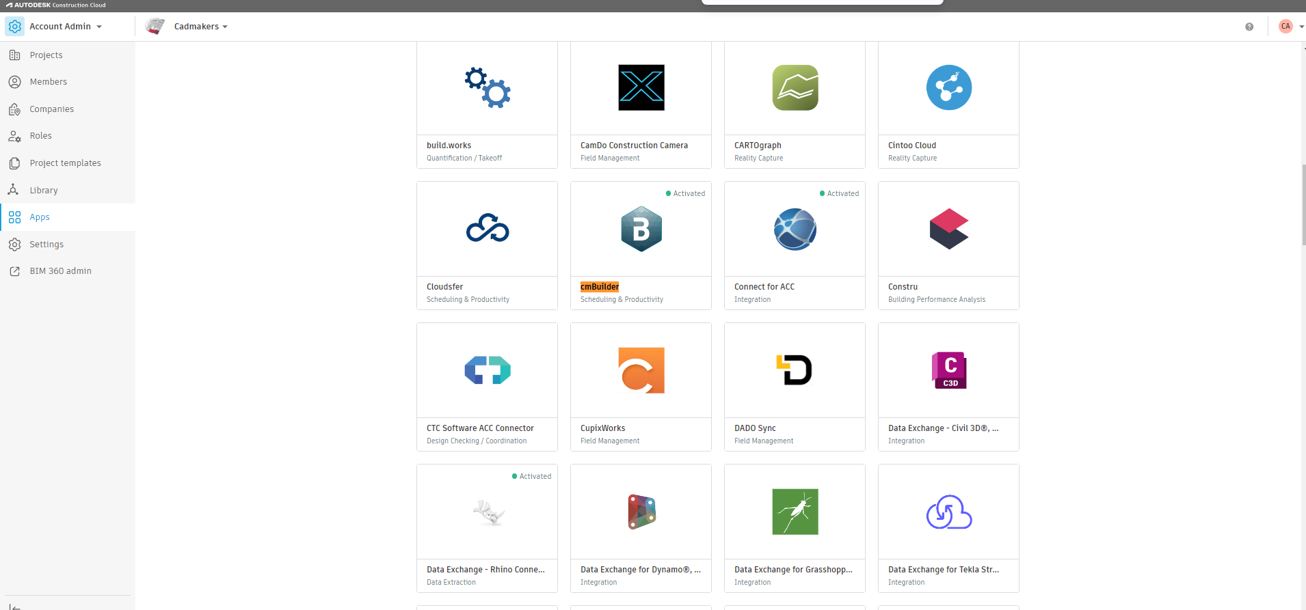Click Activated status on cmBuilder card
Image resolution: width=1306 pixels, height=610 pixels.
click(685, 193)
